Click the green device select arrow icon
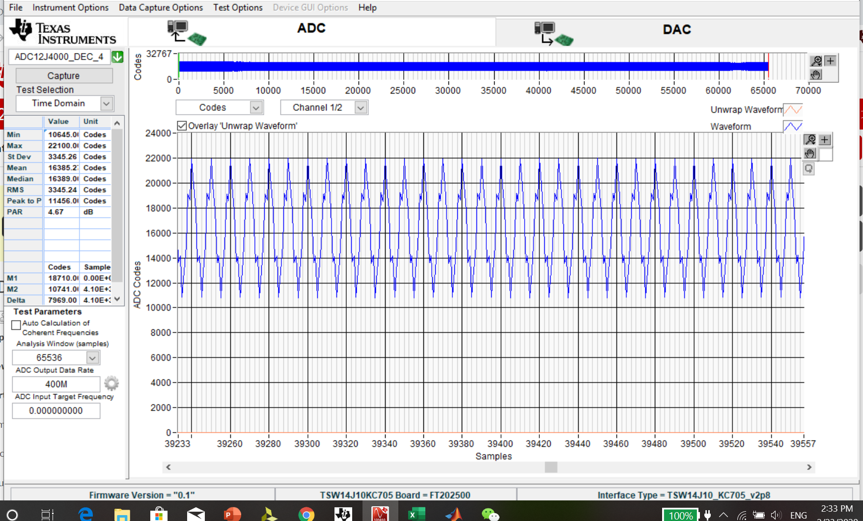The width and height of the screenshot is (863, 521). (117, 57)
